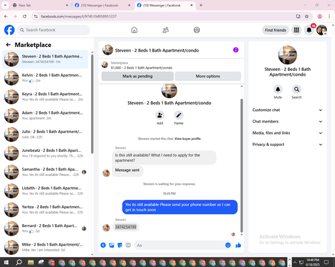Open notifications bell with badge
This screenshot has width=335, height=267.
(309, 30)
